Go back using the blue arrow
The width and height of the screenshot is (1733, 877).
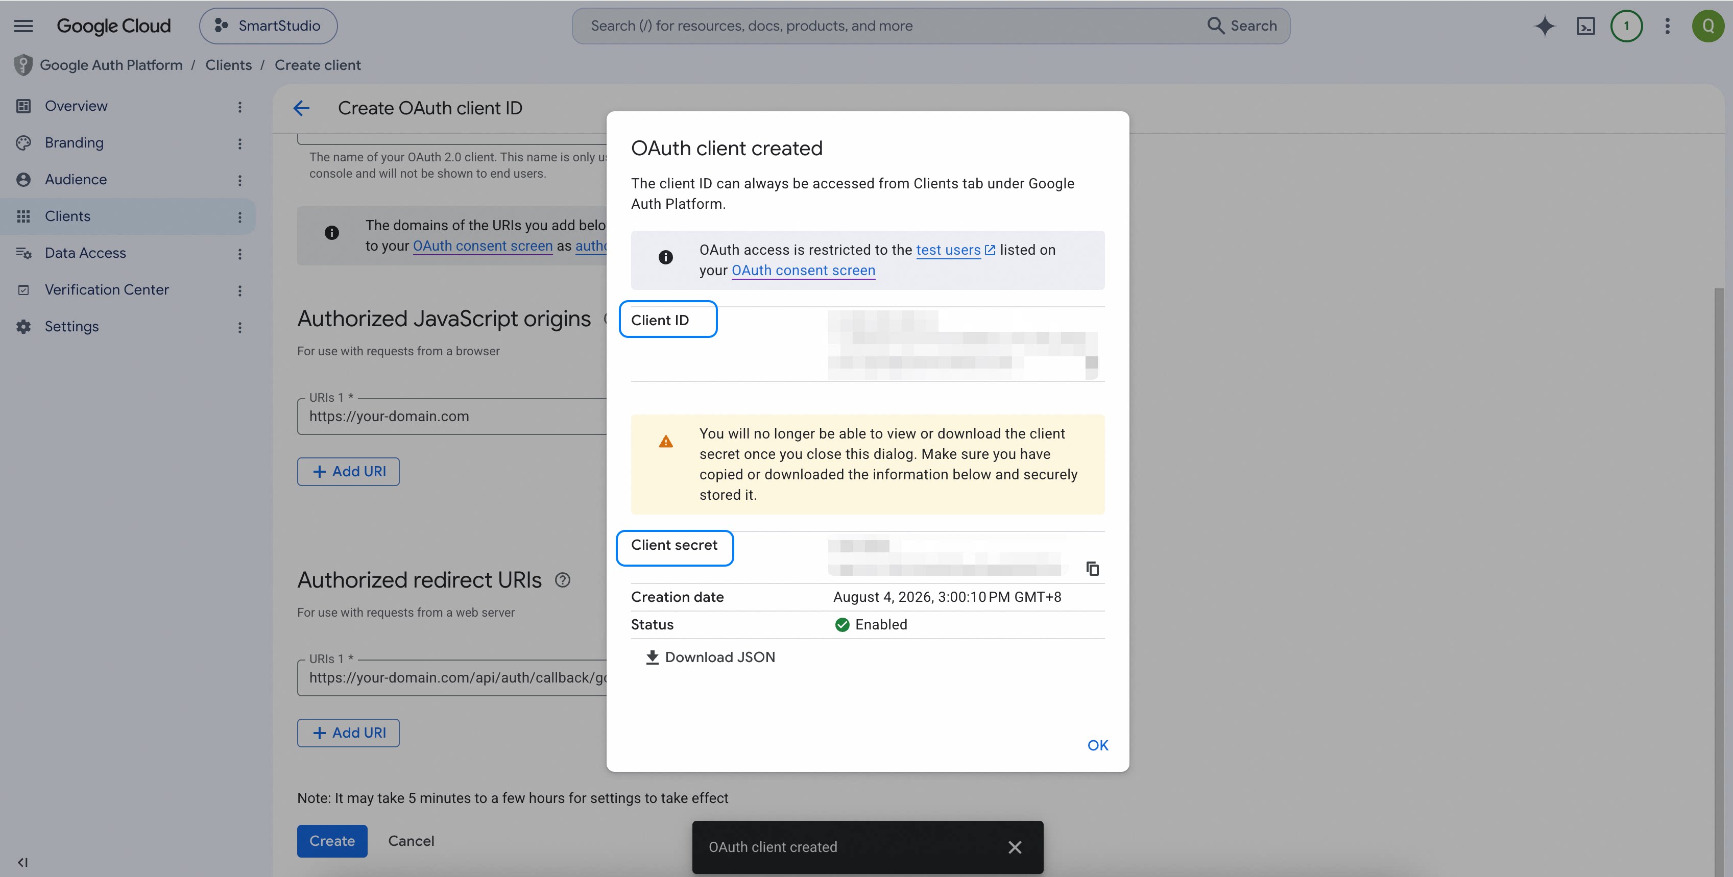tap(301, 108)
